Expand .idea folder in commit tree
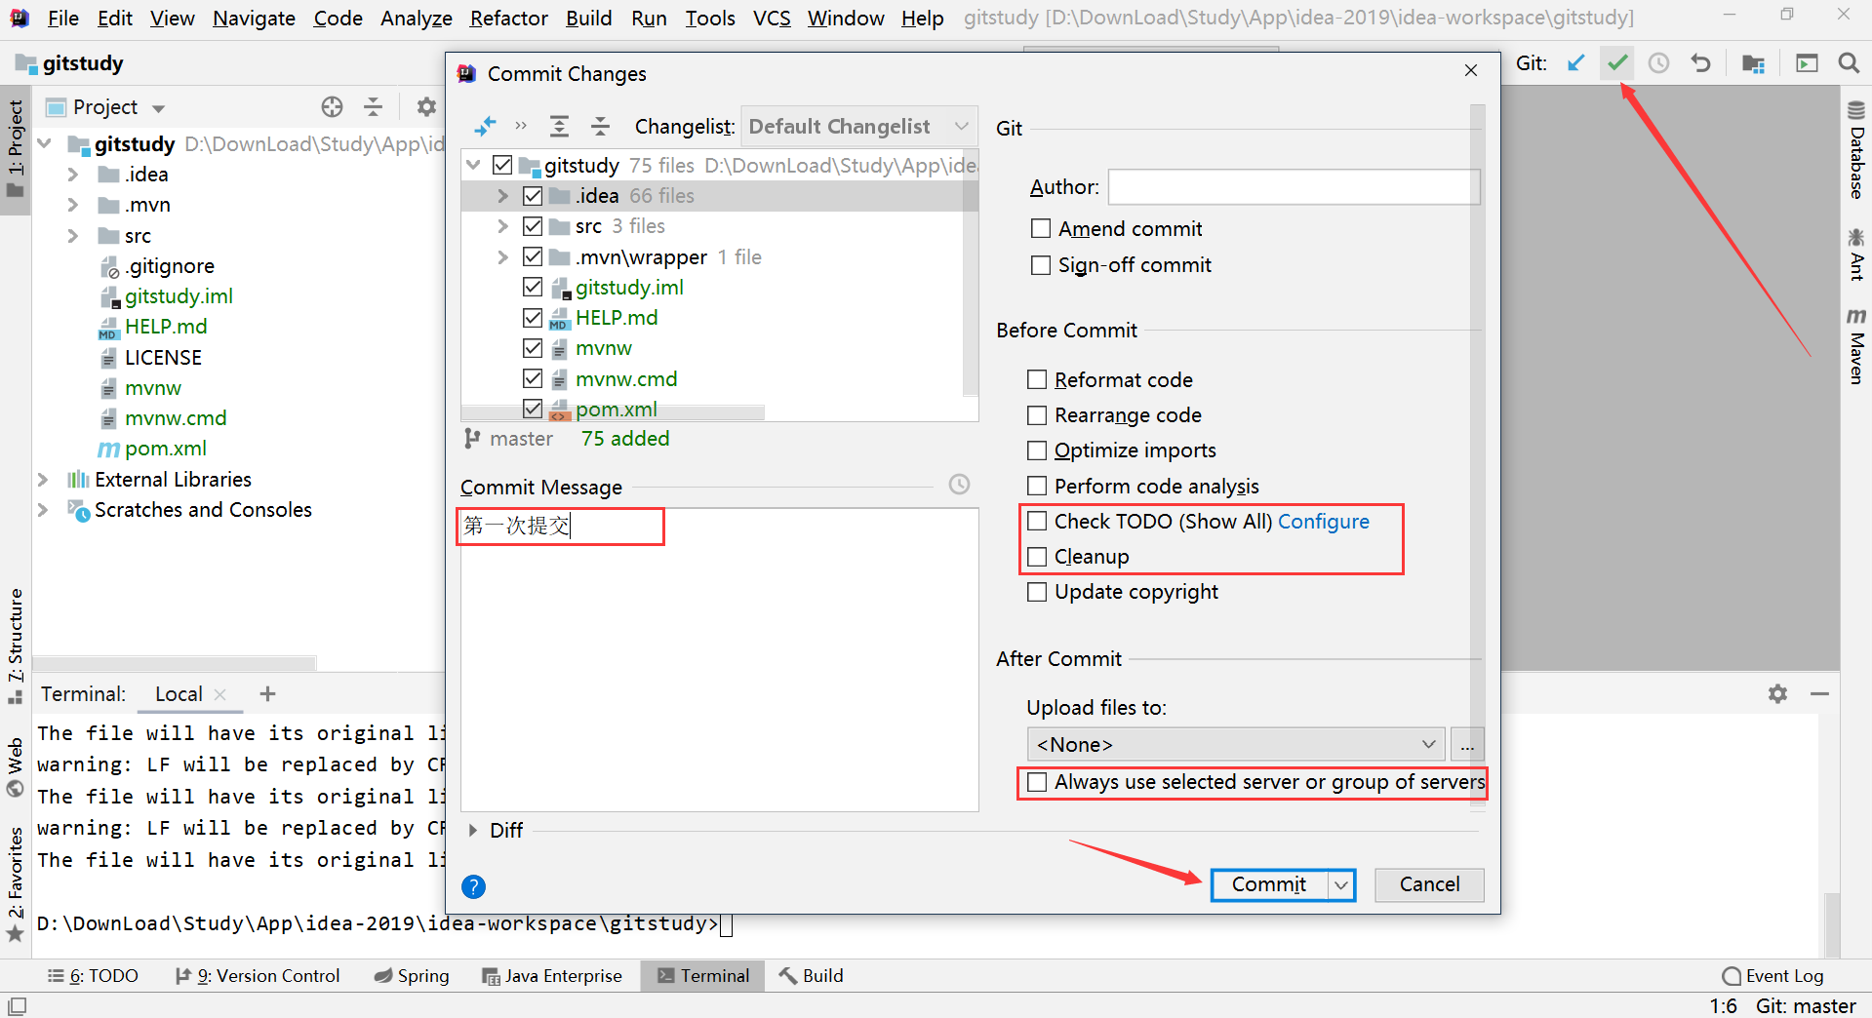 (502, 196)
